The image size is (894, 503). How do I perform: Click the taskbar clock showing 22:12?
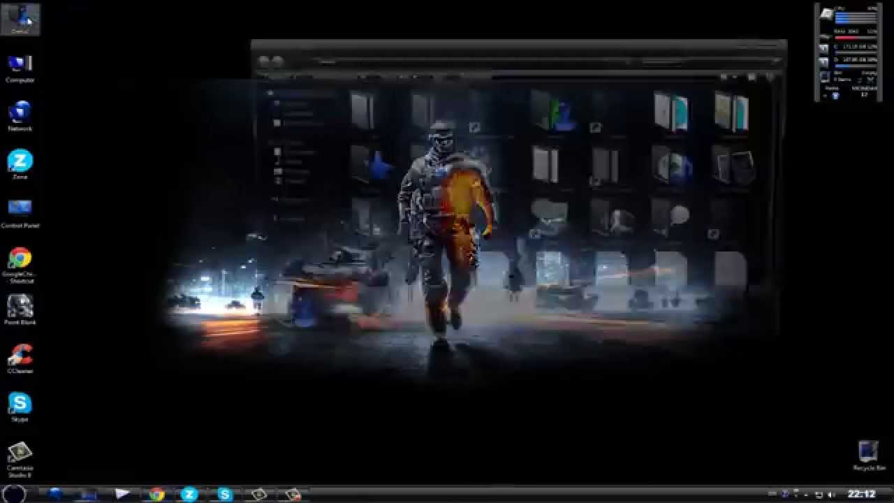pyautogui.click(x=861, y=494)
